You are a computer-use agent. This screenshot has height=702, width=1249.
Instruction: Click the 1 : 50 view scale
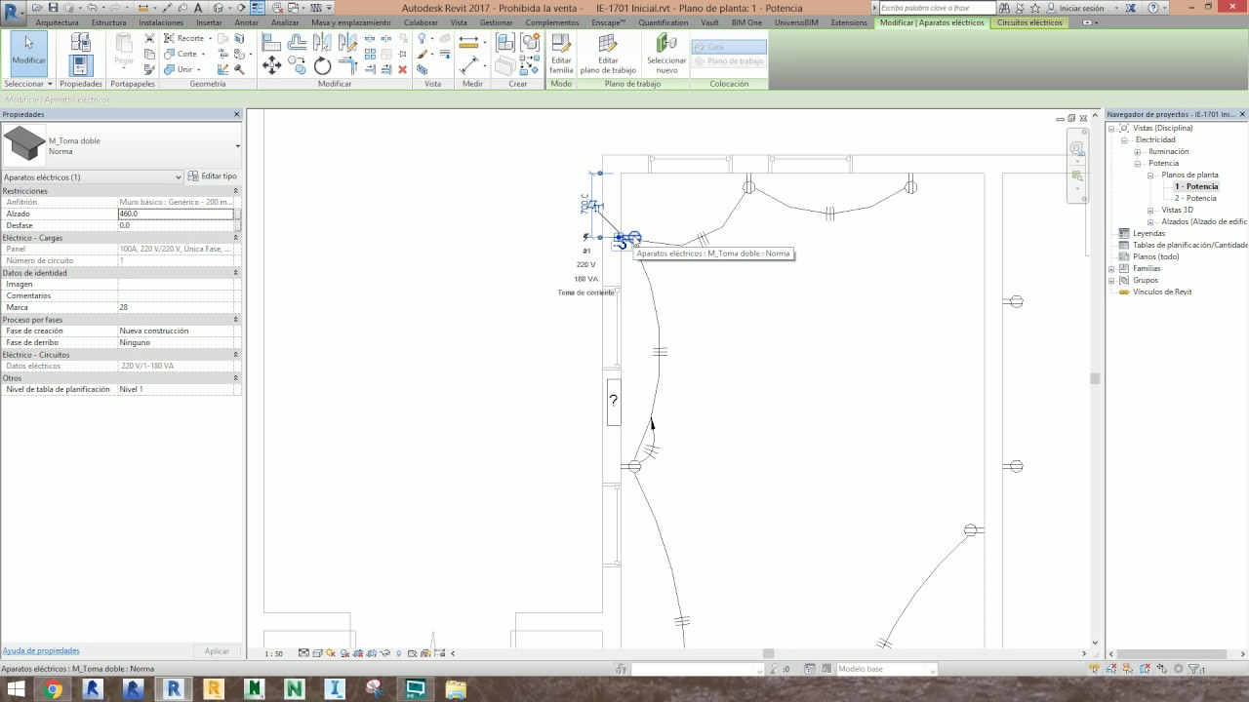point(274,653)
